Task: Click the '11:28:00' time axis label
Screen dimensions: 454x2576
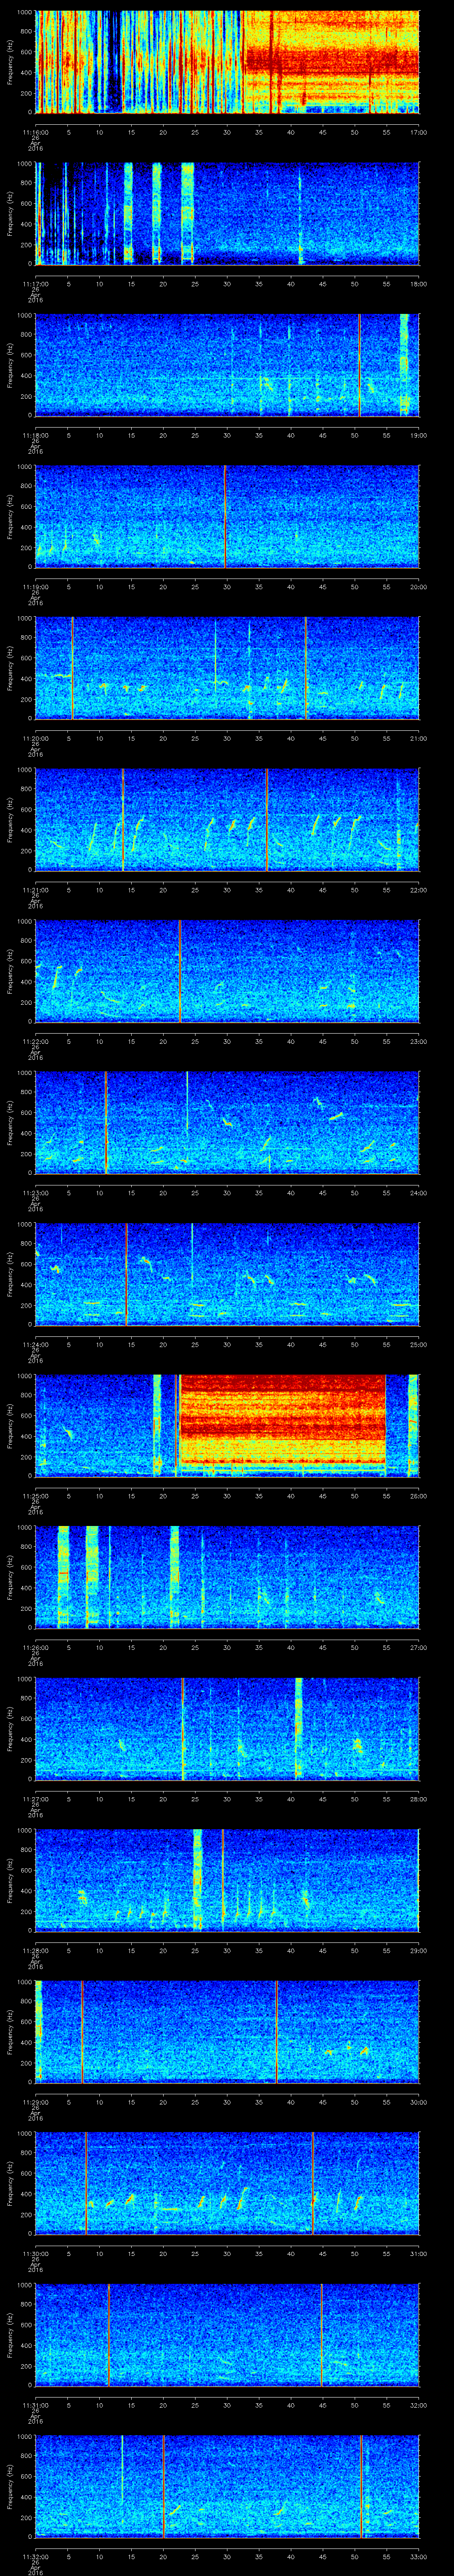Action: (36, 1950)
